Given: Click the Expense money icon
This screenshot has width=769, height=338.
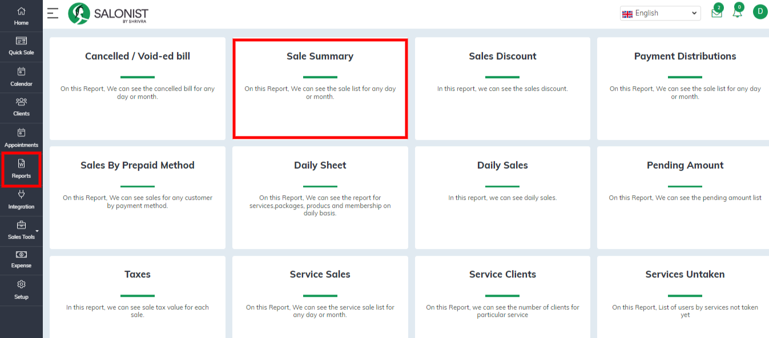Looking at the screenshot, I should pyautogui.click(x=21, y=255).
